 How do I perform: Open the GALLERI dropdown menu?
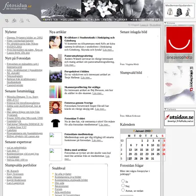(67, 20)
